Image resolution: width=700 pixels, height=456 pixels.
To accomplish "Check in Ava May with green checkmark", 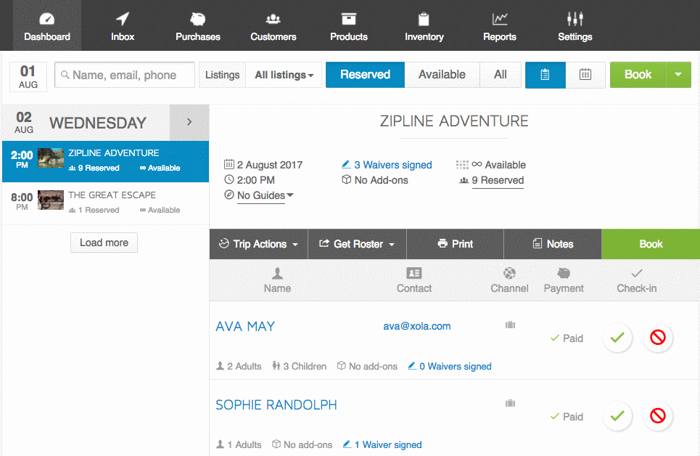I will [617, 338].
